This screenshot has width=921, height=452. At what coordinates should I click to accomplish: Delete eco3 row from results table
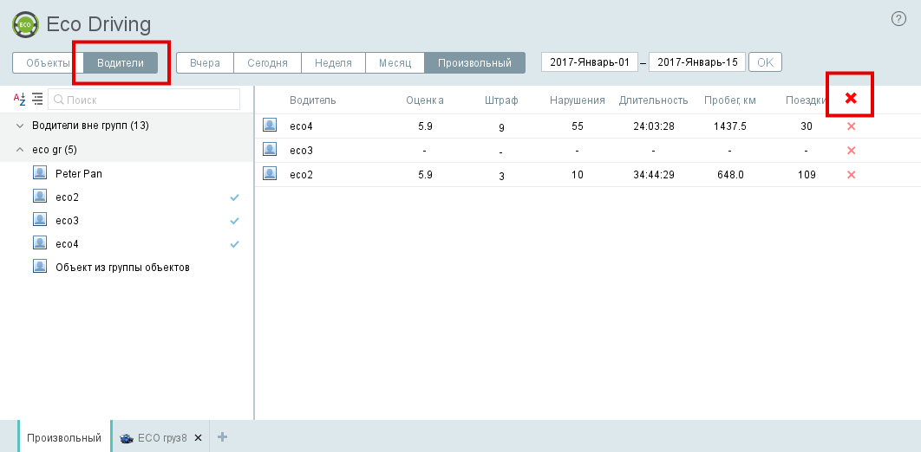tap(851, 151)
